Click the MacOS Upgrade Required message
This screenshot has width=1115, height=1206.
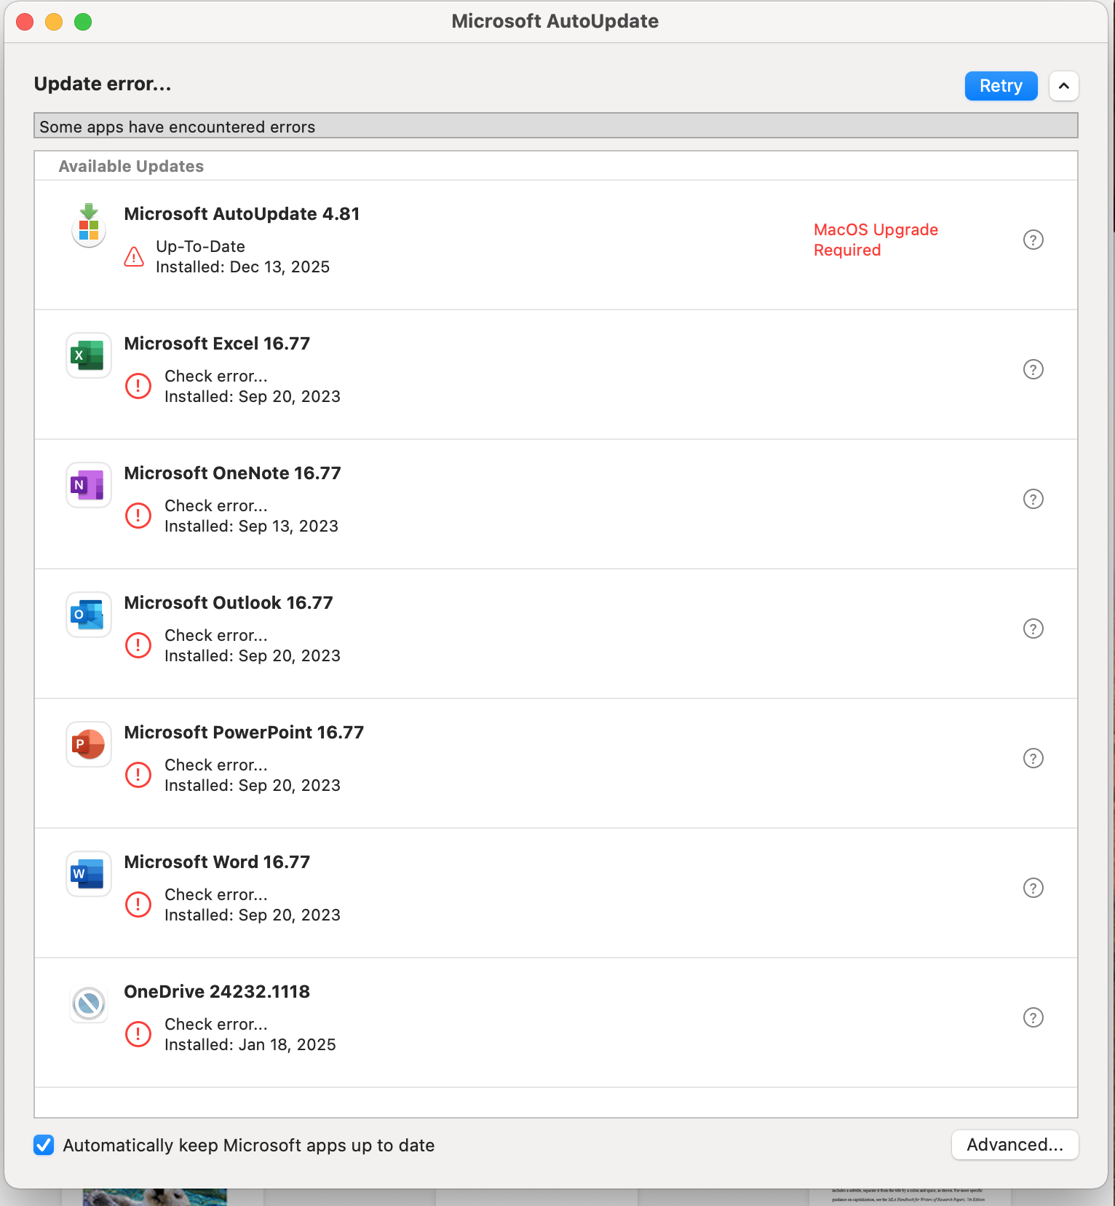(x=876, y=240)
